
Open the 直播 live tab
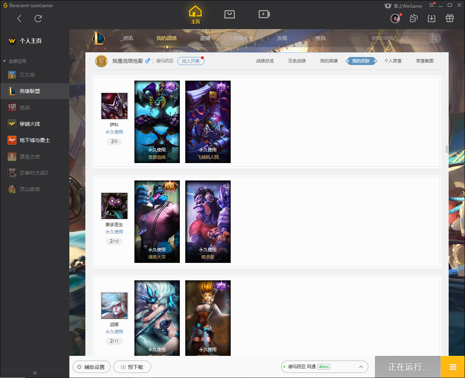point(205,38)
